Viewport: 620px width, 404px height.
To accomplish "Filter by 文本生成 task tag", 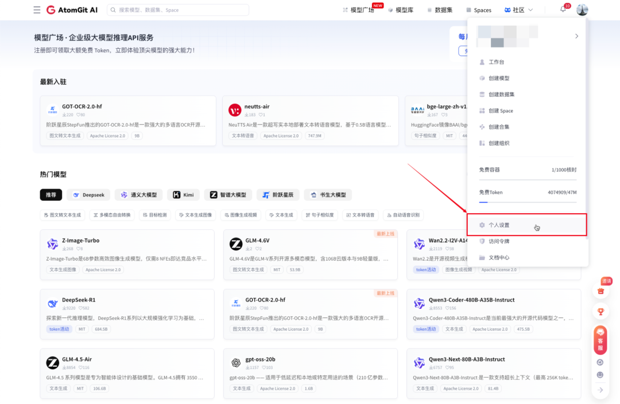I will 281,215.
